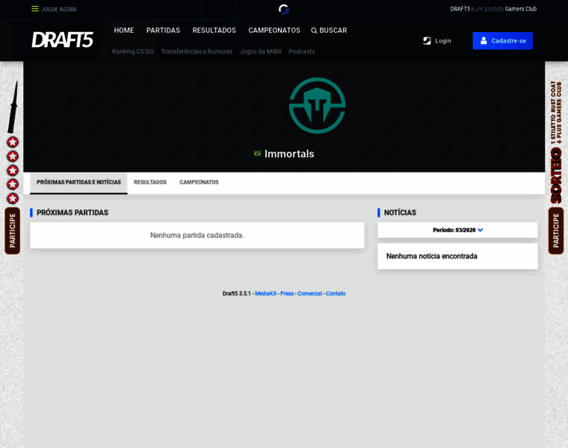Click the SORTEIO banner on the right

tap(556, 176)
